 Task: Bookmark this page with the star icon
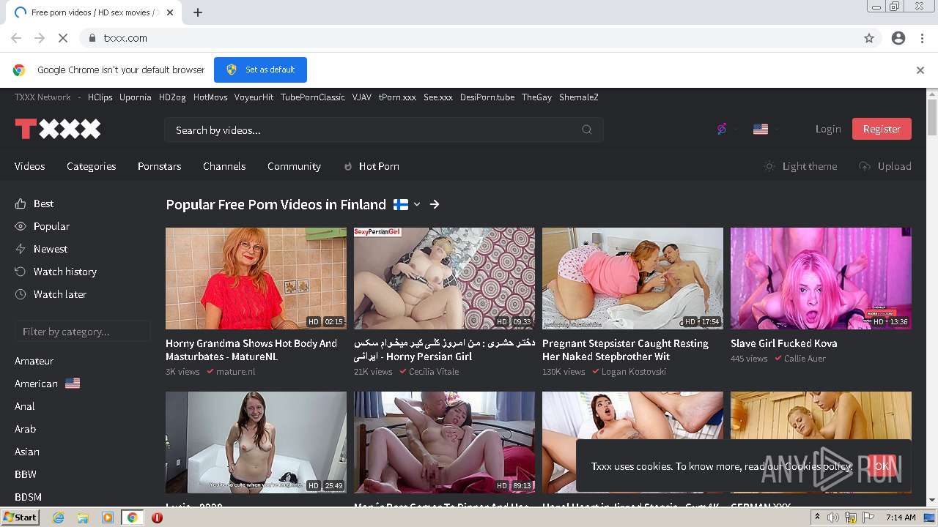click(869, 38)
